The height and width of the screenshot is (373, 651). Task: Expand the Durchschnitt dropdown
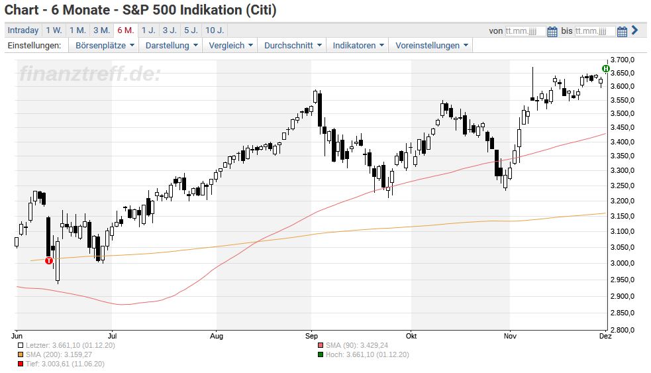(x=293, y=45)
